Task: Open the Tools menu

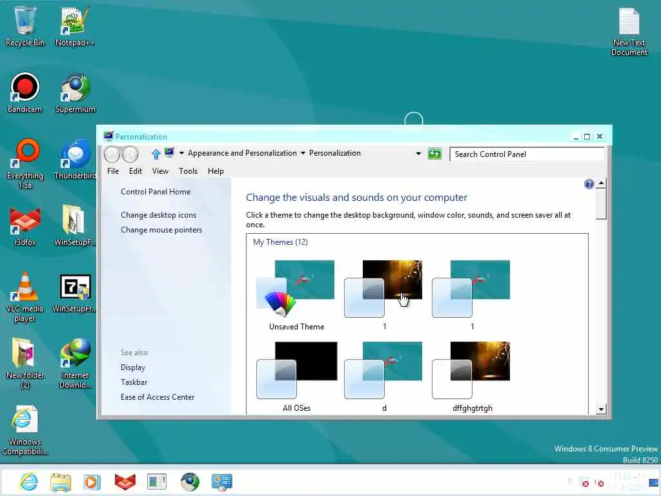Action: pyautogui.click(x=188, y=170)
